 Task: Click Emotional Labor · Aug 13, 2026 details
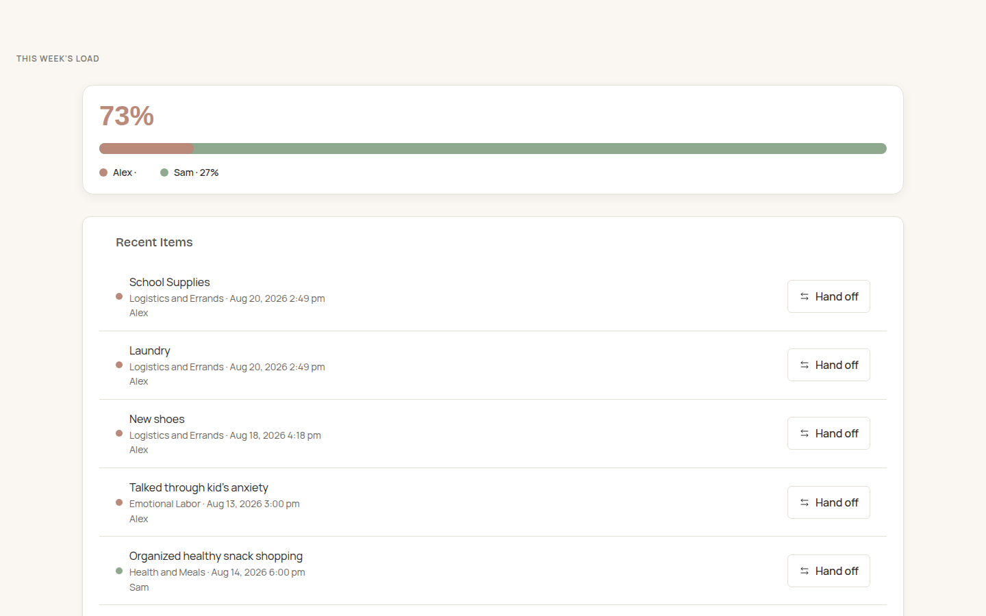coord(214,504)
